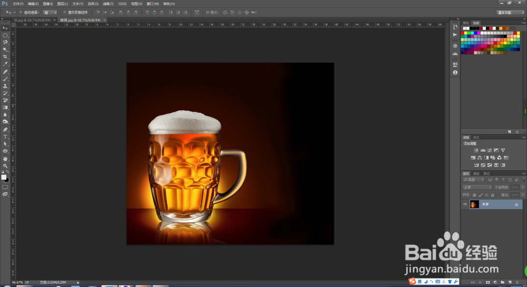This screenshot has width=527, height=287.
Task: Open the 文件(F) menu
Action: click(18, 4)
